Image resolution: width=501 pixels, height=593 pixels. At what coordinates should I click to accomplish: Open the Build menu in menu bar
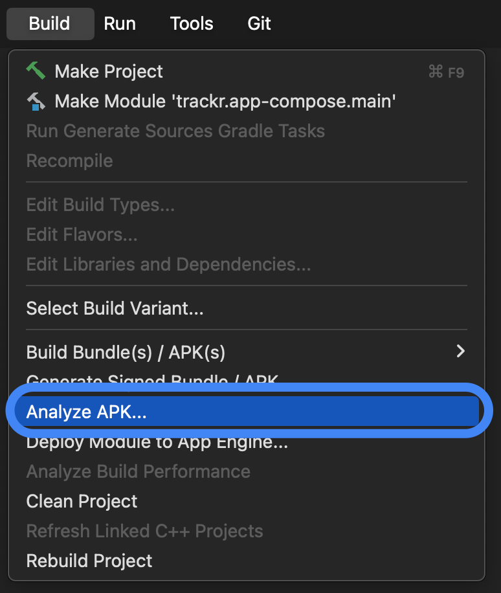(x=49, y=24)
